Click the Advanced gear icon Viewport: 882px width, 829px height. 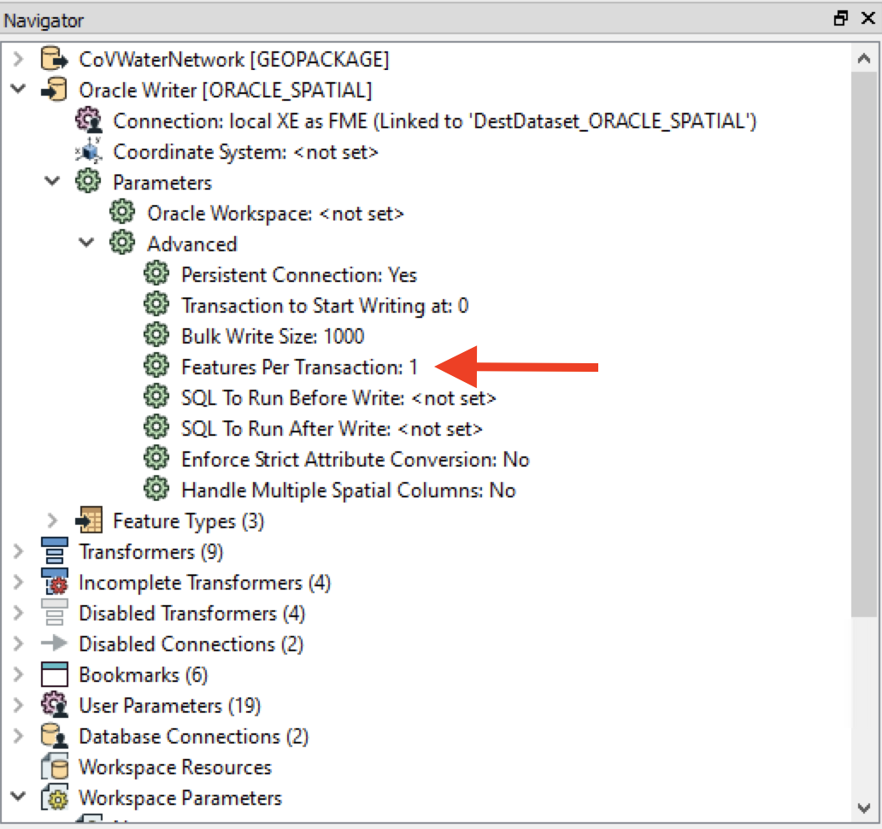pos(122,243)
